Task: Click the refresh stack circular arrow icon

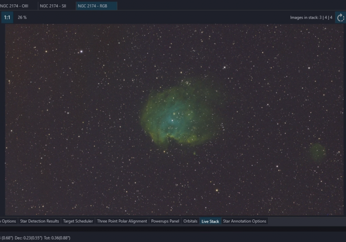Action: [x=340, y=17]
